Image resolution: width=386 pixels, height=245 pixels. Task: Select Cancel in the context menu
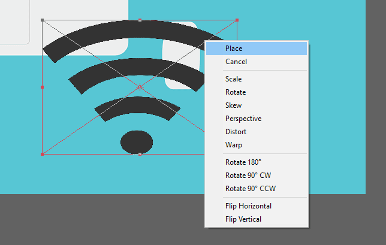point(257,62)
